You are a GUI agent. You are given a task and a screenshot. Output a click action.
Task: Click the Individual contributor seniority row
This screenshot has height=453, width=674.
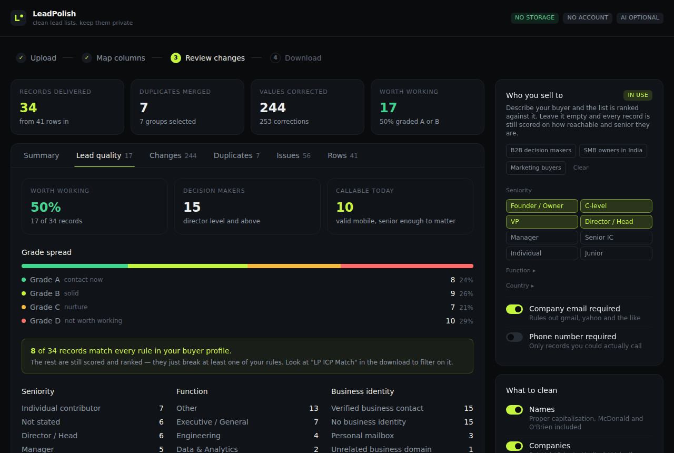coord(93,408)
